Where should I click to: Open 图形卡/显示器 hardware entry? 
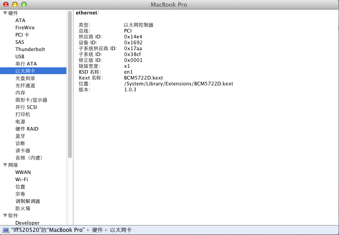(31, 100)
